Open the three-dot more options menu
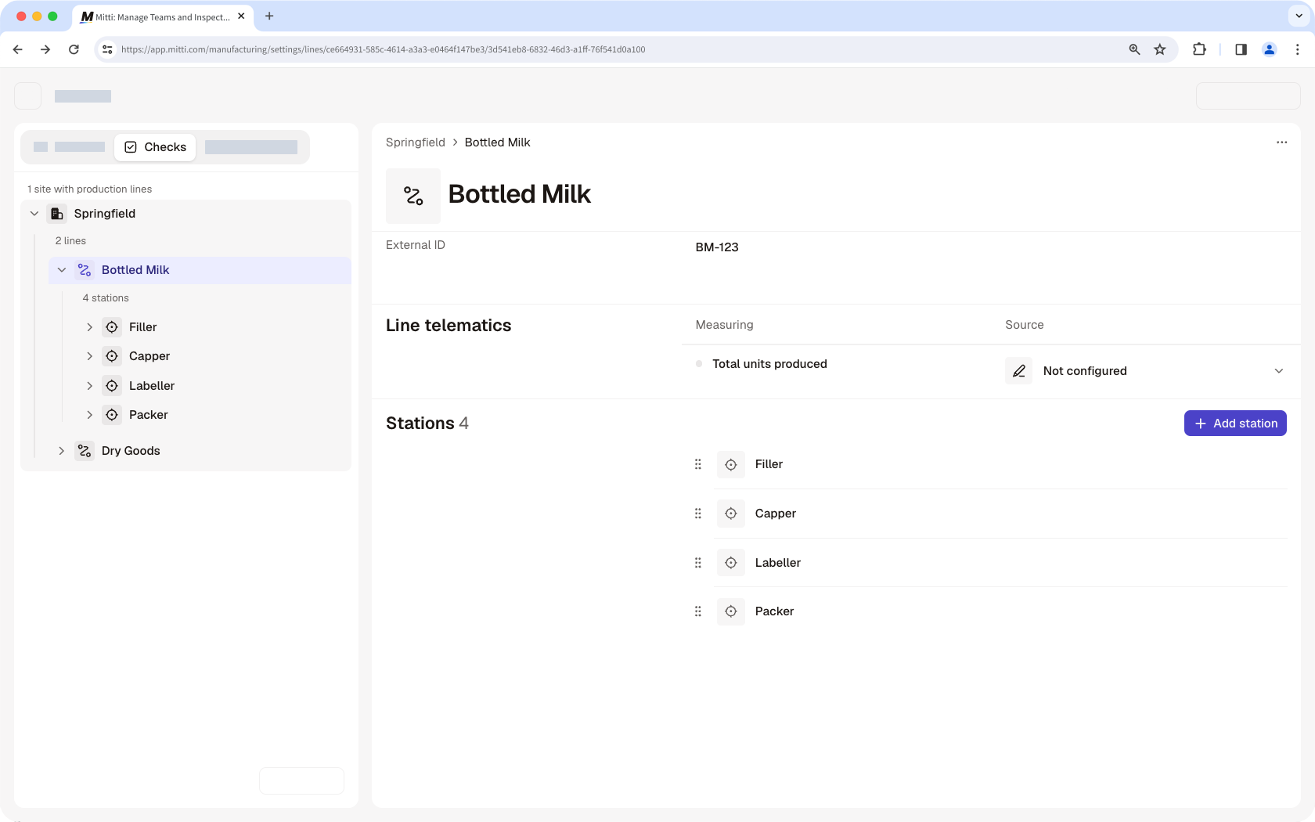Image resolution: width=1315 pixels, height=822 pixels. [x=1281, y=142]
